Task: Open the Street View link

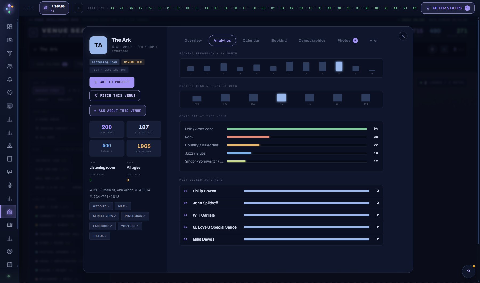Action: click(x=104, y=216)
